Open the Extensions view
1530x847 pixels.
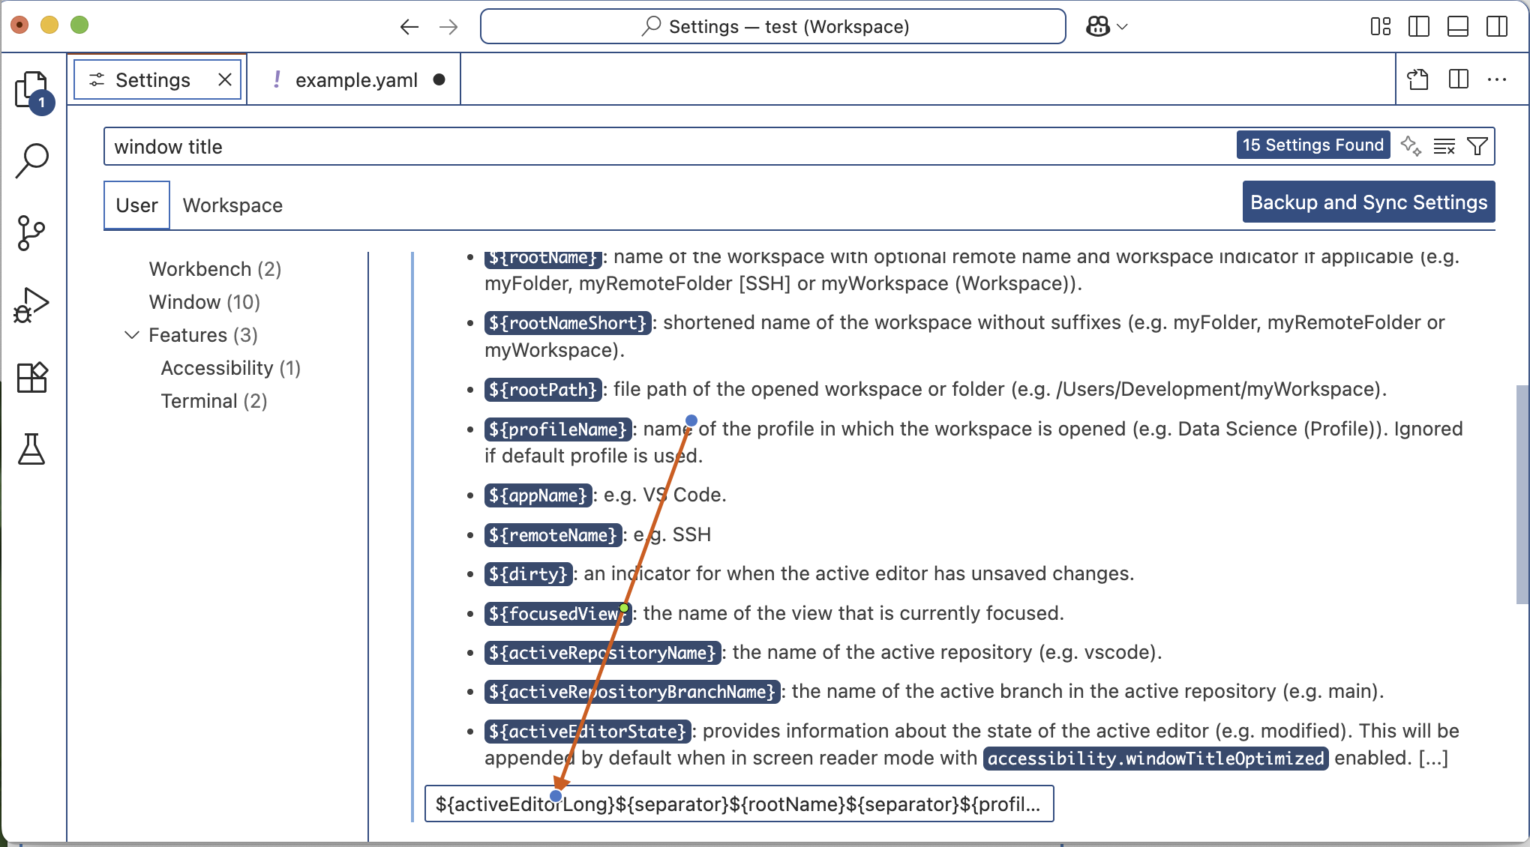pos(31,377)
